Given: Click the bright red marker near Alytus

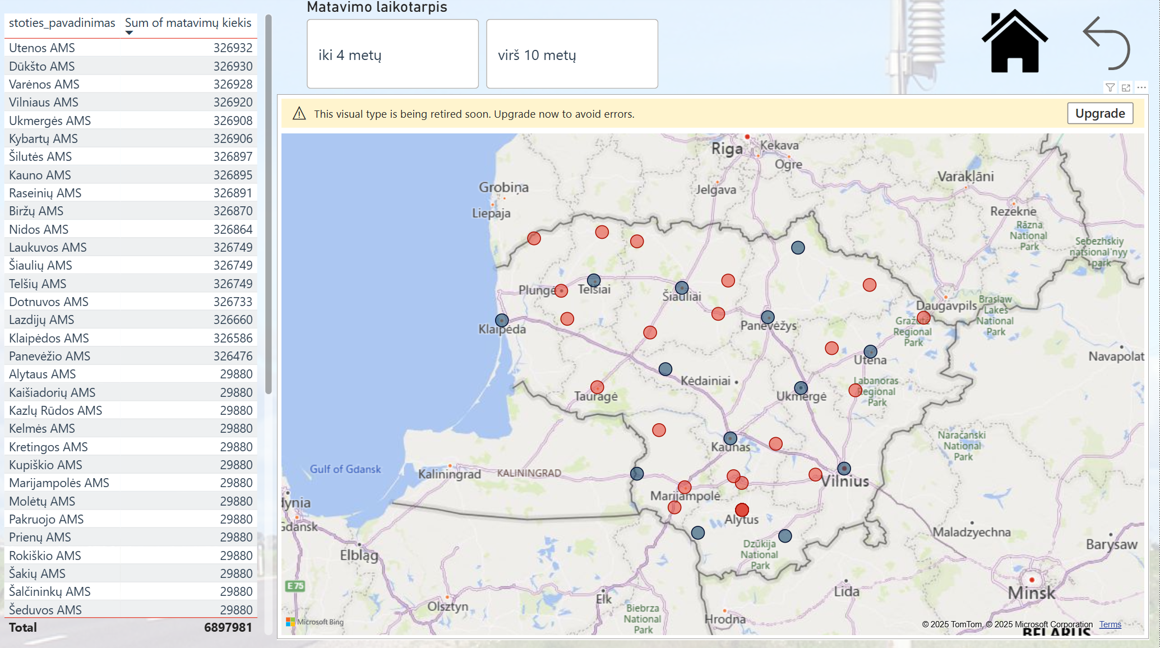Looking at the screenshot, I should 742,510.
